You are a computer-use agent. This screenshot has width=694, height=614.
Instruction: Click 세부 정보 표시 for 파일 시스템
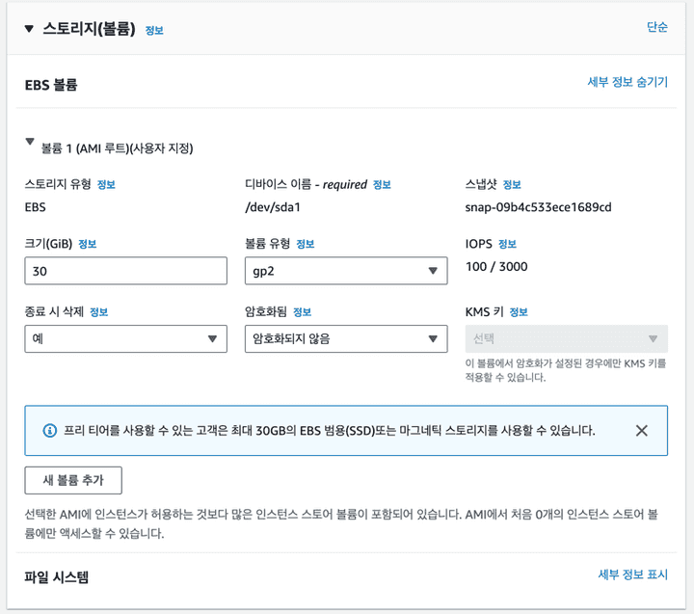632,574
